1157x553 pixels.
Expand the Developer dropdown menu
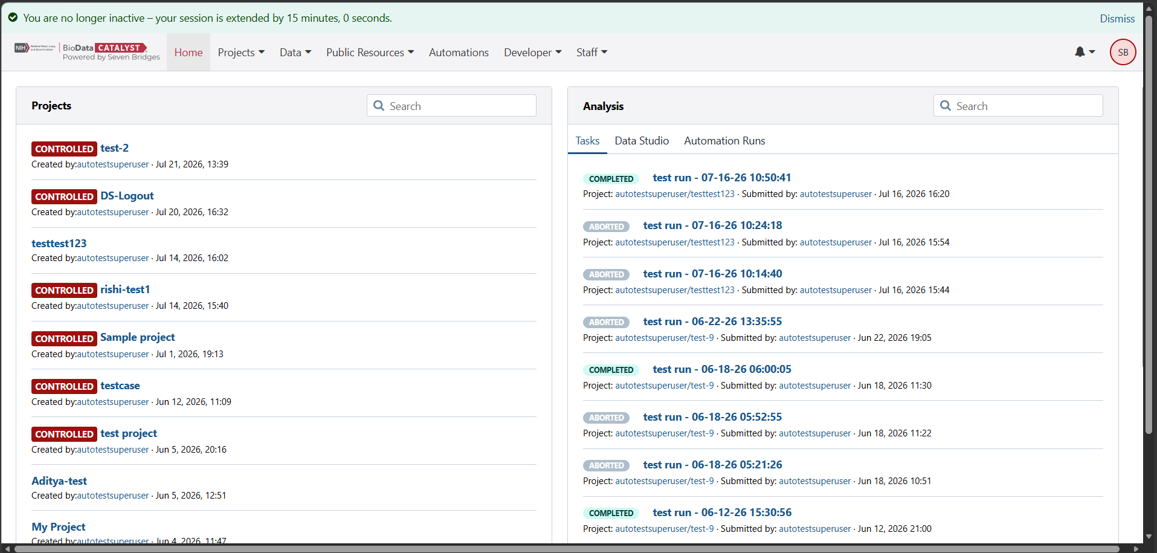533,53
